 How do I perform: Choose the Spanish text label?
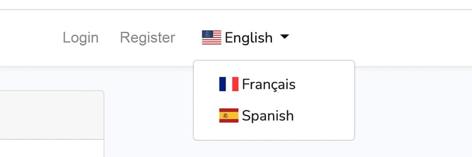(x=267, y=116)
